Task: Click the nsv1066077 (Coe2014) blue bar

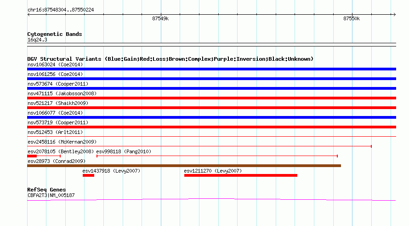Action: pyautogui.click(x=211, y=117)
